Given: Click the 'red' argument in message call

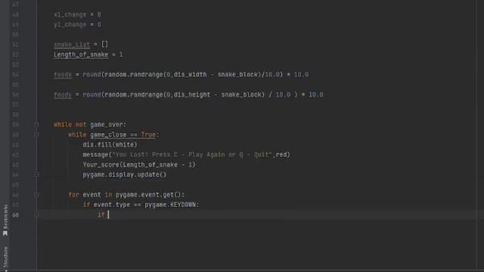Looking at the screenshot, I should [281, 155].
